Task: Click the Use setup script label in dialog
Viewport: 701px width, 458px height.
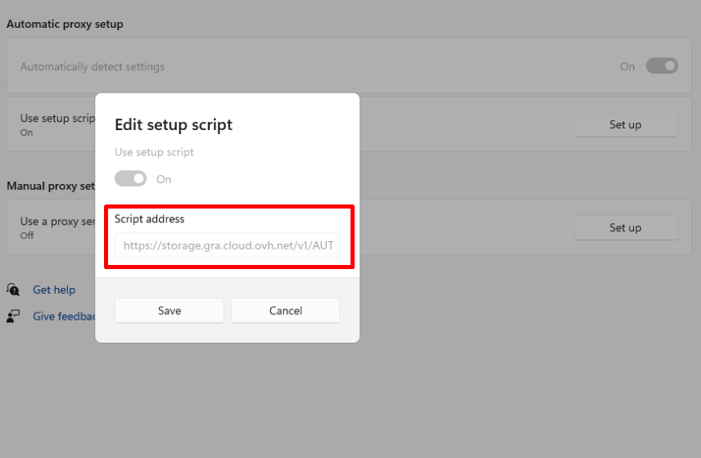Action: click(154, 152)
